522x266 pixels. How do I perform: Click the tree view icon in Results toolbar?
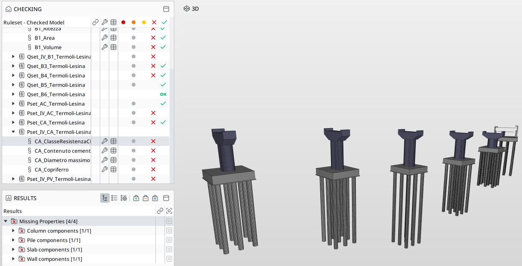105,198
